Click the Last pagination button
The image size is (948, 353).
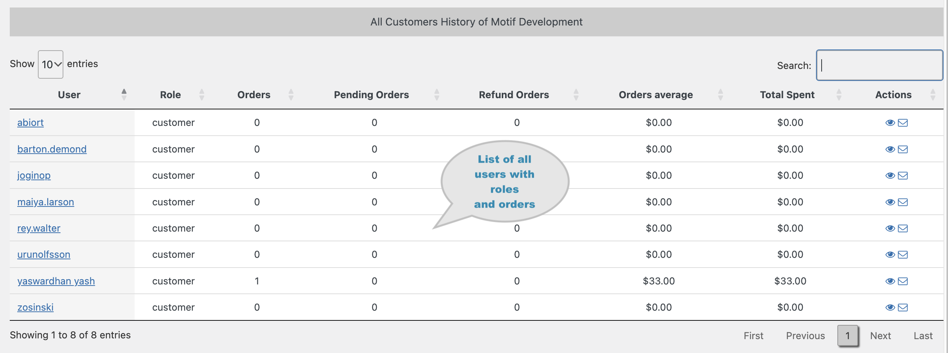pyautogui.click(x=922, y=336)
